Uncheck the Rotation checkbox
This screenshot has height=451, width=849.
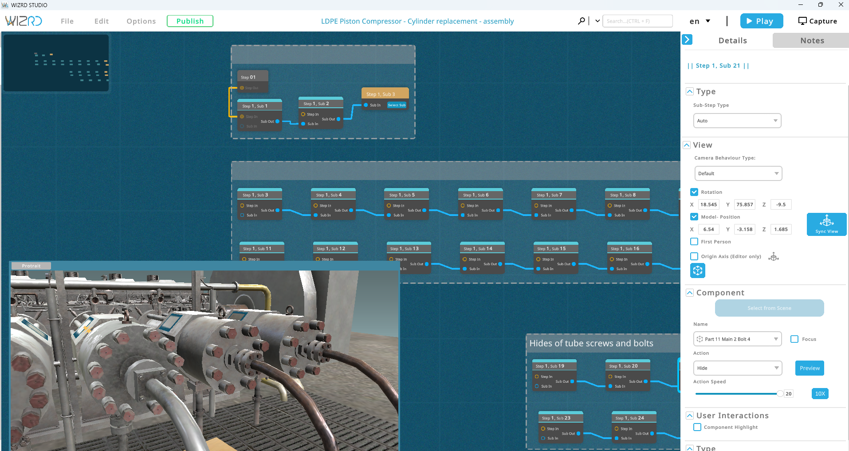tap(694, 192)
